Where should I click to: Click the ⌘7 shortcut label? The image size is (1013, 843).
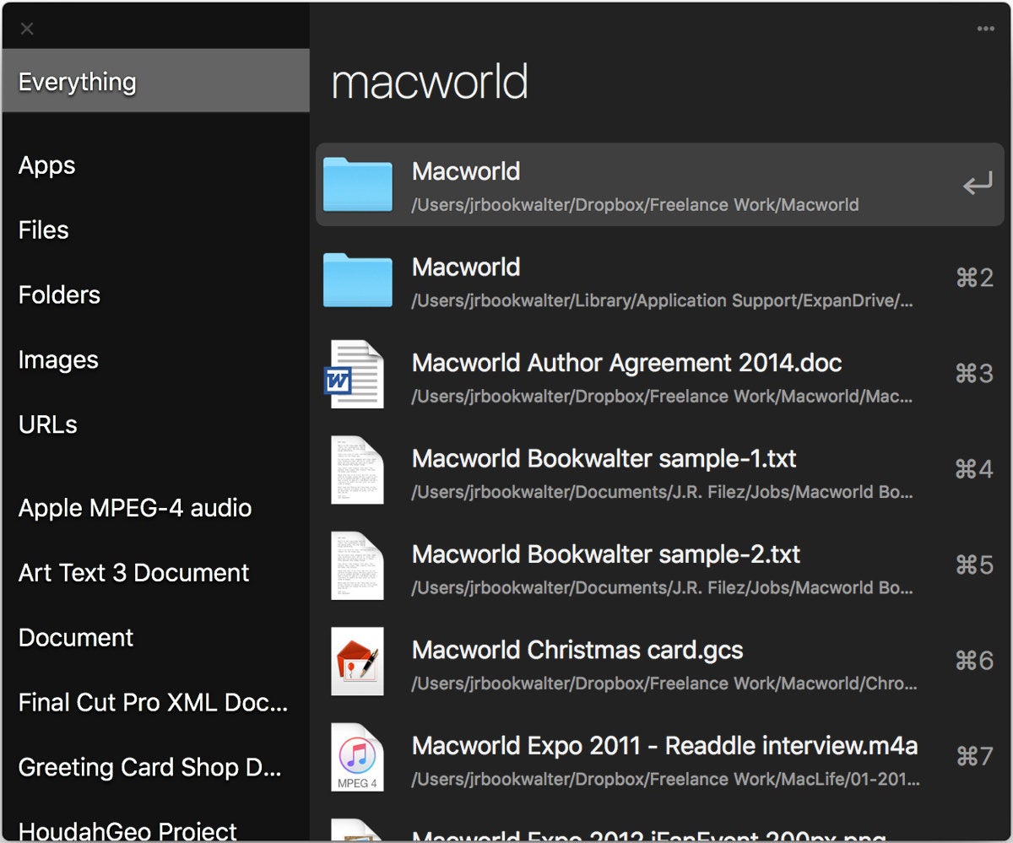click(974, 757)
